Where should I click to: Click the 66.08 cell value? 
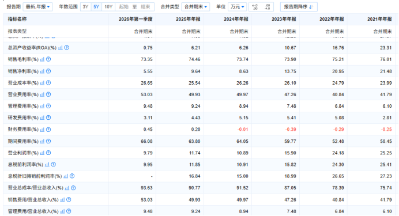[146, 141]
